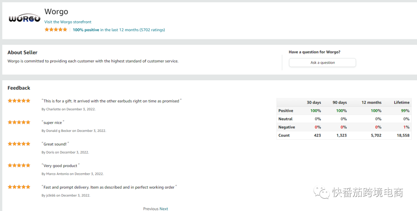This screenshot has width=417, height=211.
Task: Click the 90 days column header
Action: (340, 103)
